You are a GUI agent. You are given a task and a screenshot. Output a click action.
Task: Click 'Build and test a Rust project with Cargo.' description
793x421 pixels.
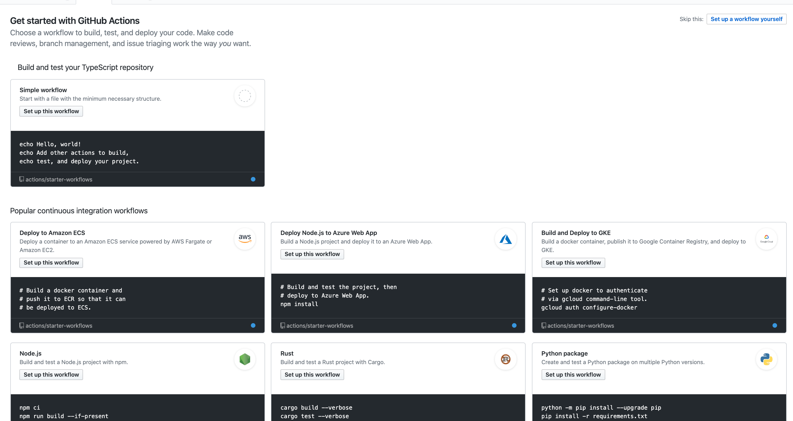coord(333,362)
